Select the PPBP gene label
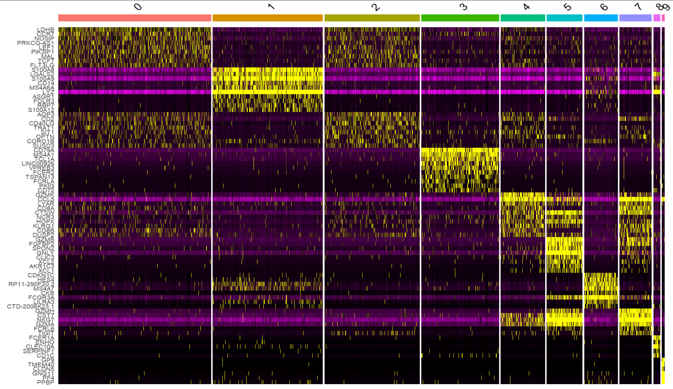 point(45,382)
